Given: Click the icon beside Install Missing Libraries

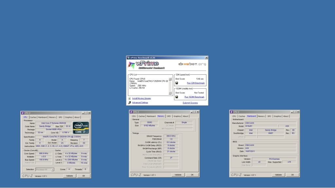Looking at the screenshot, I should (130, 99).
